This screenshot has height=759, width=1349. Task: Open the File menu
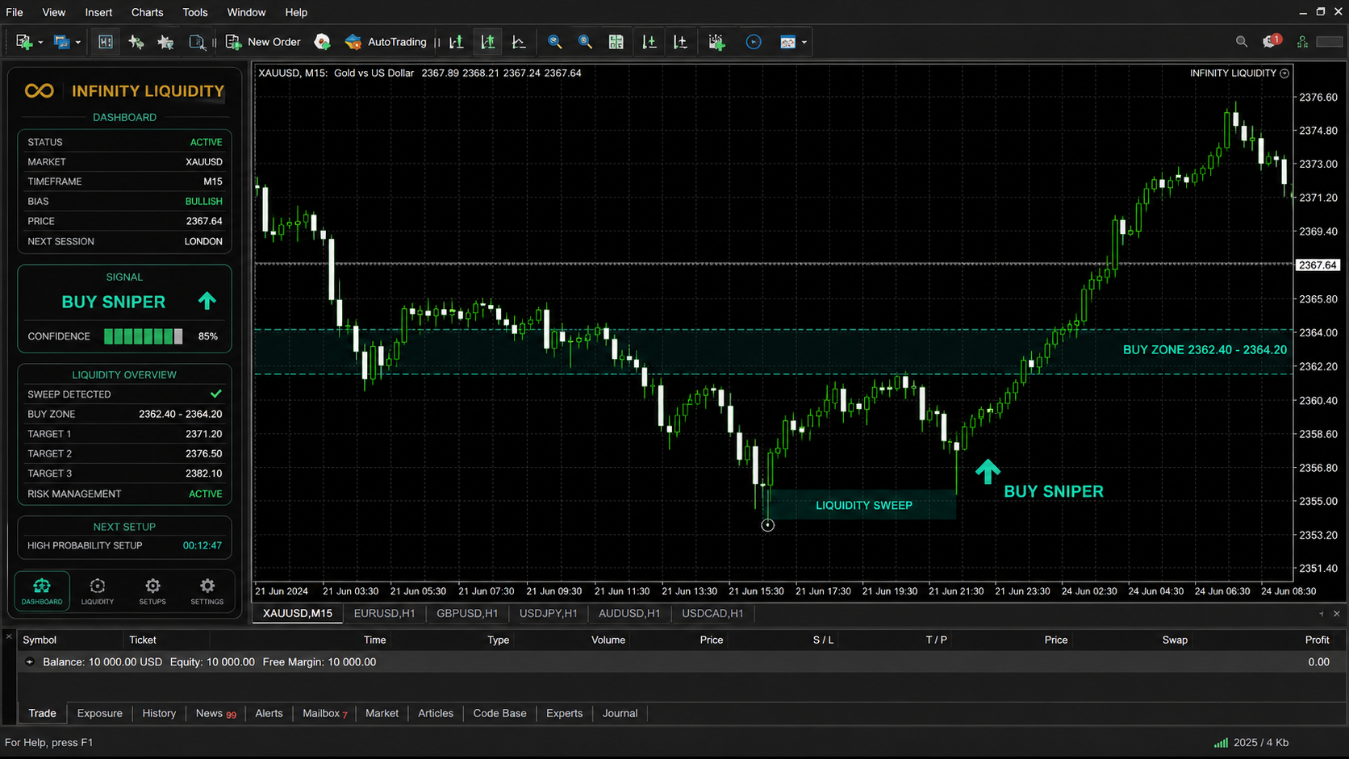pos(15,12)
